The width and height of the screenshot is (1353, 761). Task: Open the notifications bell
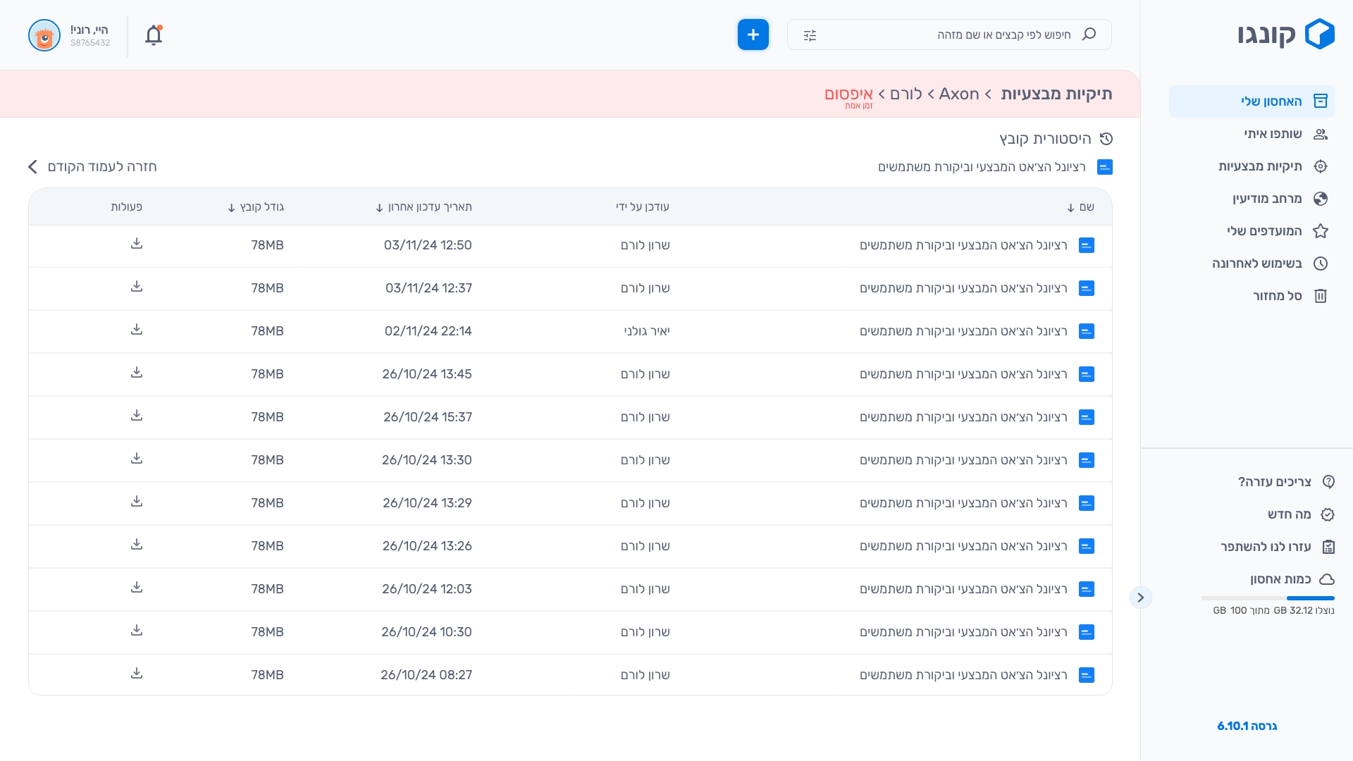pos(154,35)
